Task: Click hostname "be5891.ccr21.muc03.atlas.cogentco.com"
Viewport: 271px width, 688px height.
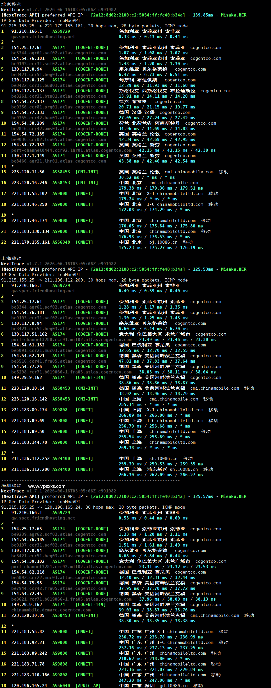Action: 59,350
